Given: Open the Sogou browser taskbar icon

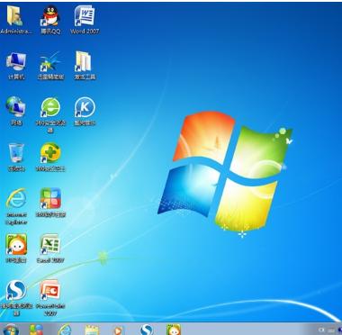Looking at the screenshot, I should coord(147,330).
